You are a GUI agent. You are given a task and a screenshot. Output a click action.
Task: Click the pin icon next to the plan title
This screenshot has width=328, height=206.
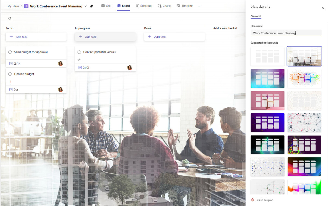(x=92, y=5)
